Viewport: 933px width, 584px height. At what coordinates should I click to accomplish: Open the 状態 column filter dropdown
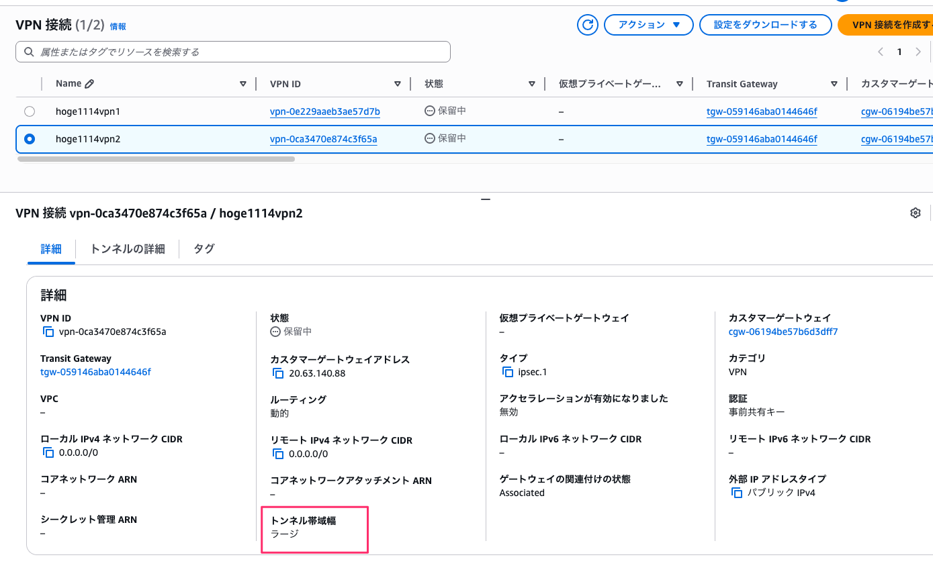coord(531,83)
